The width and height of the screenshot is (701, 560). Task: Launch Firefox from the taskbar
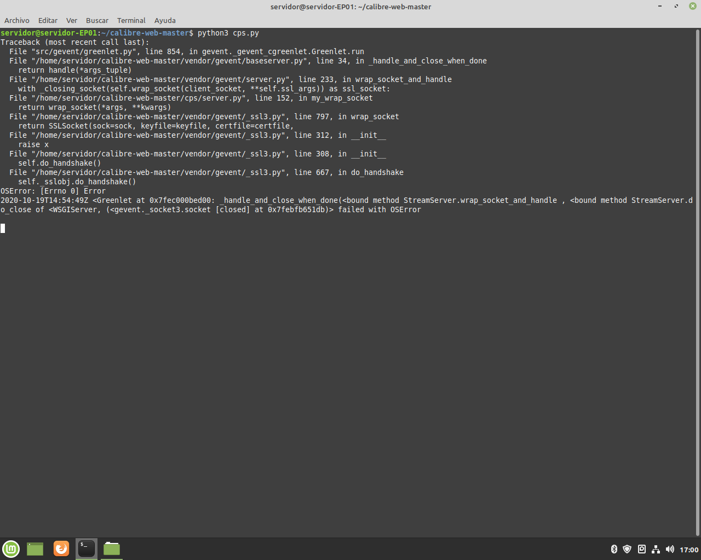pyautogui.click(x=61, y=549)
